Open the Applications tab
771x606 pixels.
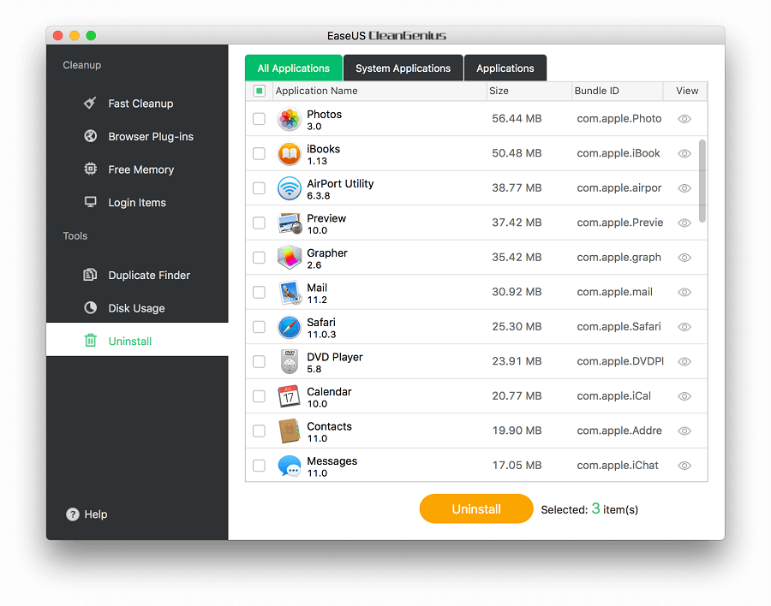(x=505, y=68)
